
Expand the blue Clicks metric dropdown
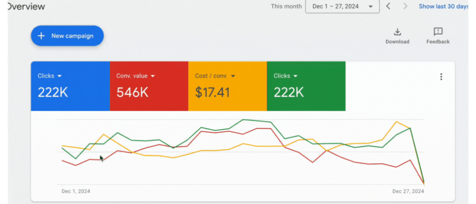pyautogui.click(x=59, y=76)
